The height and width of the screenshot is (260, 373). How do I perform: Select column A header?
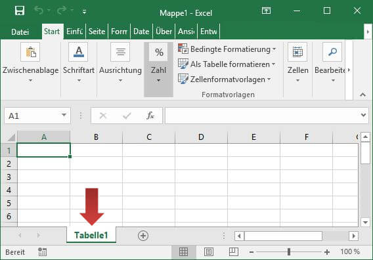click(44, 137)
